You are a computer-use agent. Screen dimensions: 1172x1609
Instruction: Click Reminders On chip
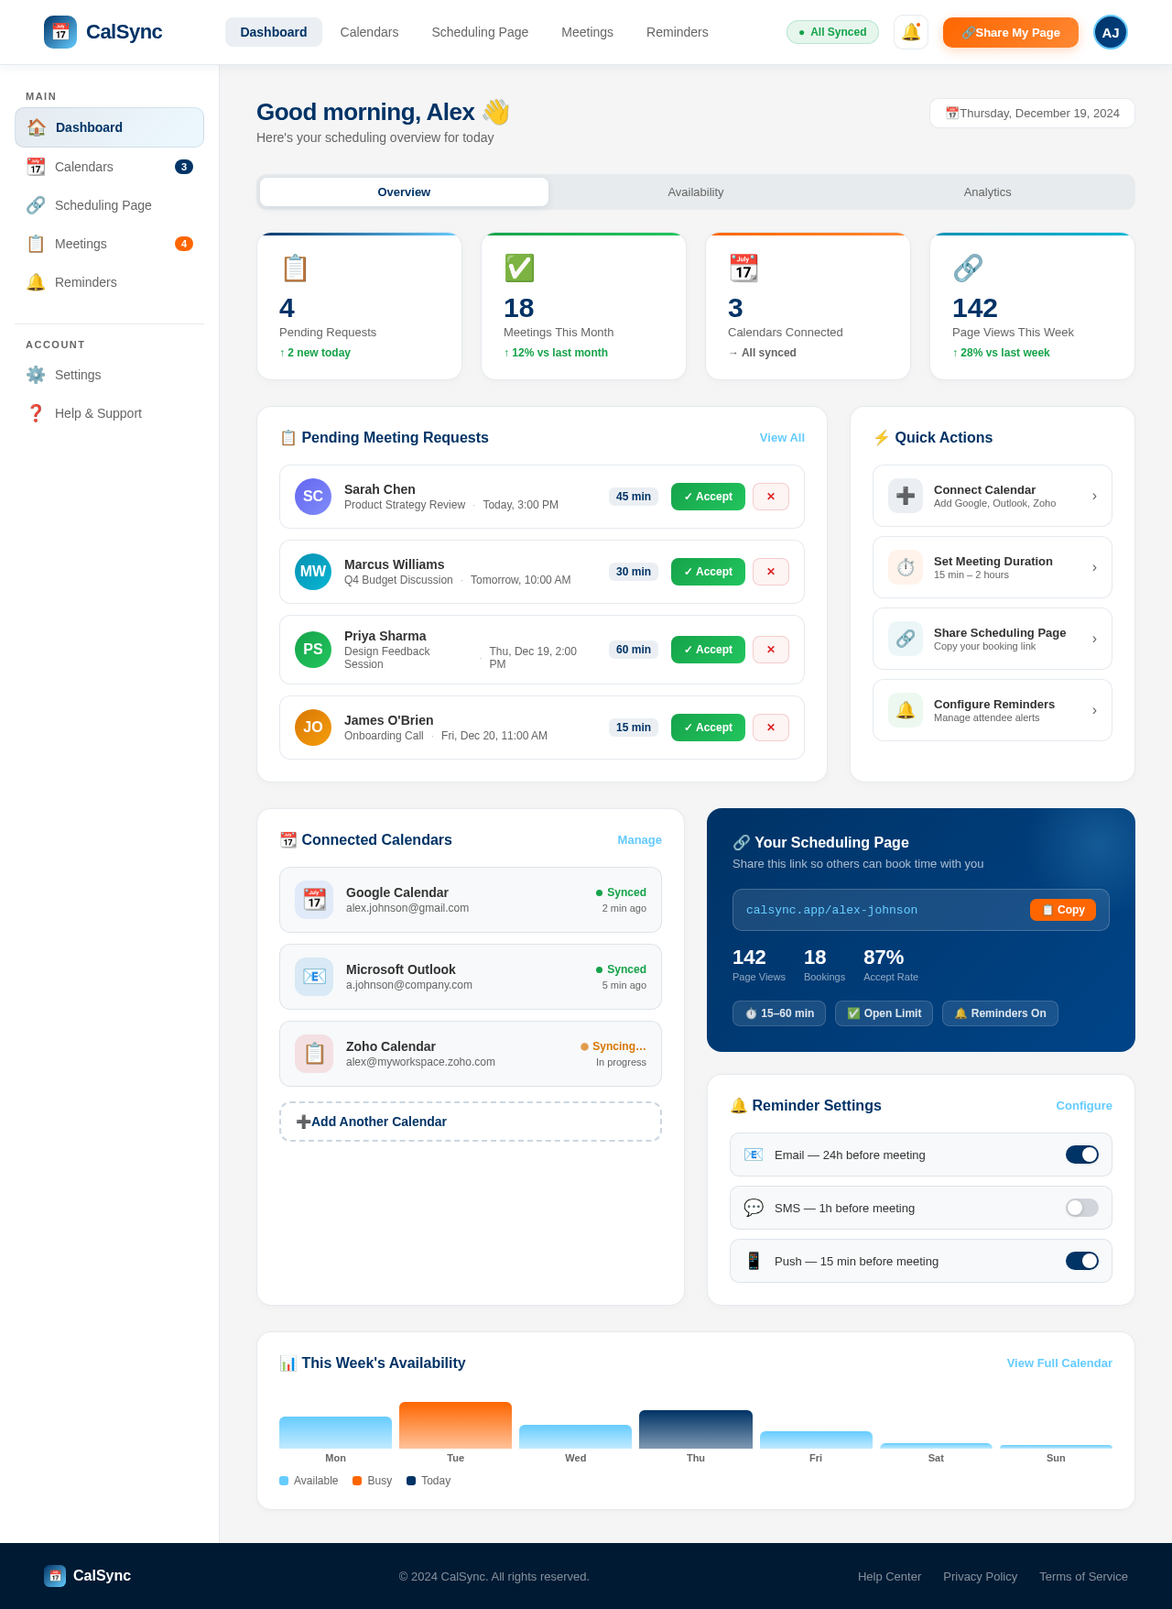click(1000, 1013)
